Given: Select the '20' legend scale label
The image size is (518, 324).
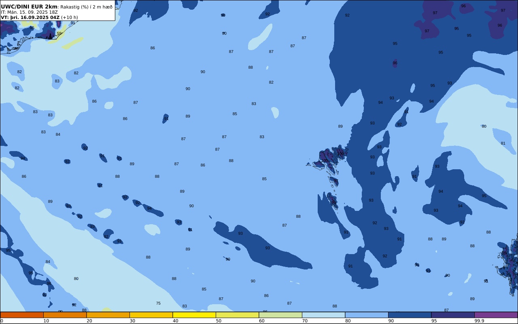Looking at the screenshot, I should tap(89, 321).
